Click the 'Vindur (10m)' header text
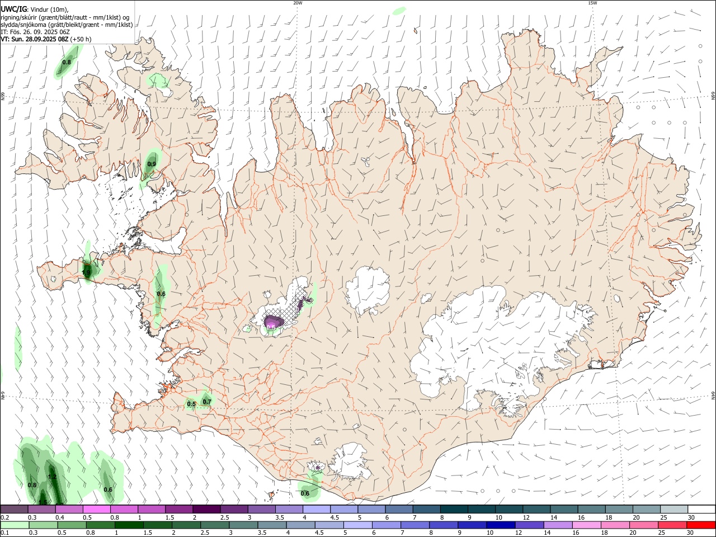The image size is (716, 537). [49, 10]
